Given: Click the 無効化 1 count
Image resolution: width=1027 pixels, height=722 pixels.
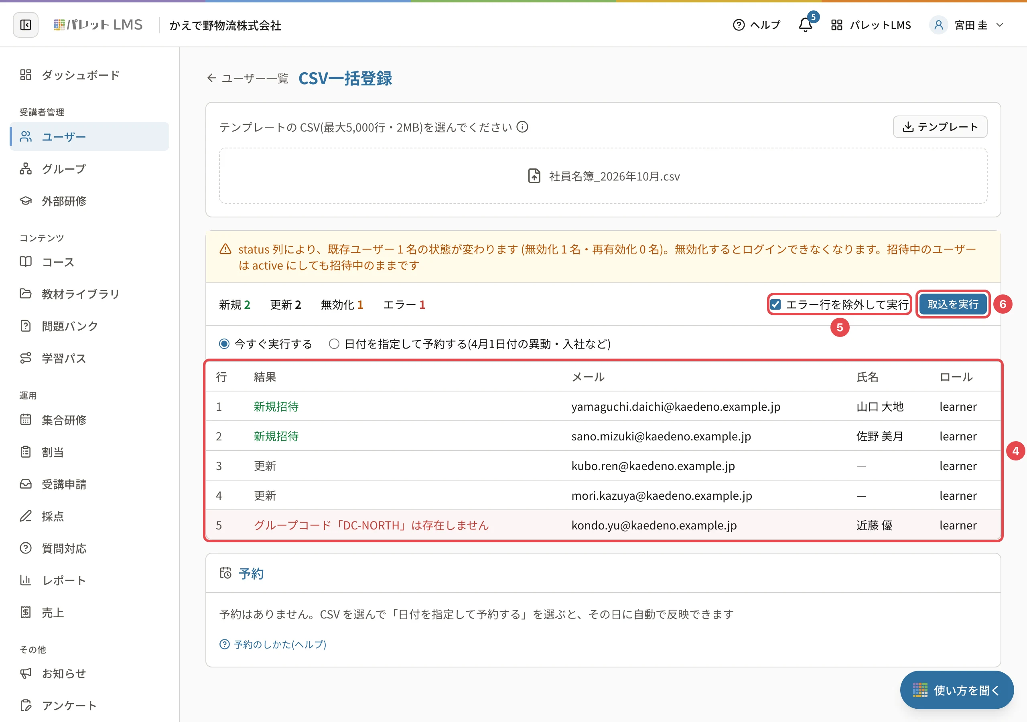Looking at the screenshot, I should (342, 304).
